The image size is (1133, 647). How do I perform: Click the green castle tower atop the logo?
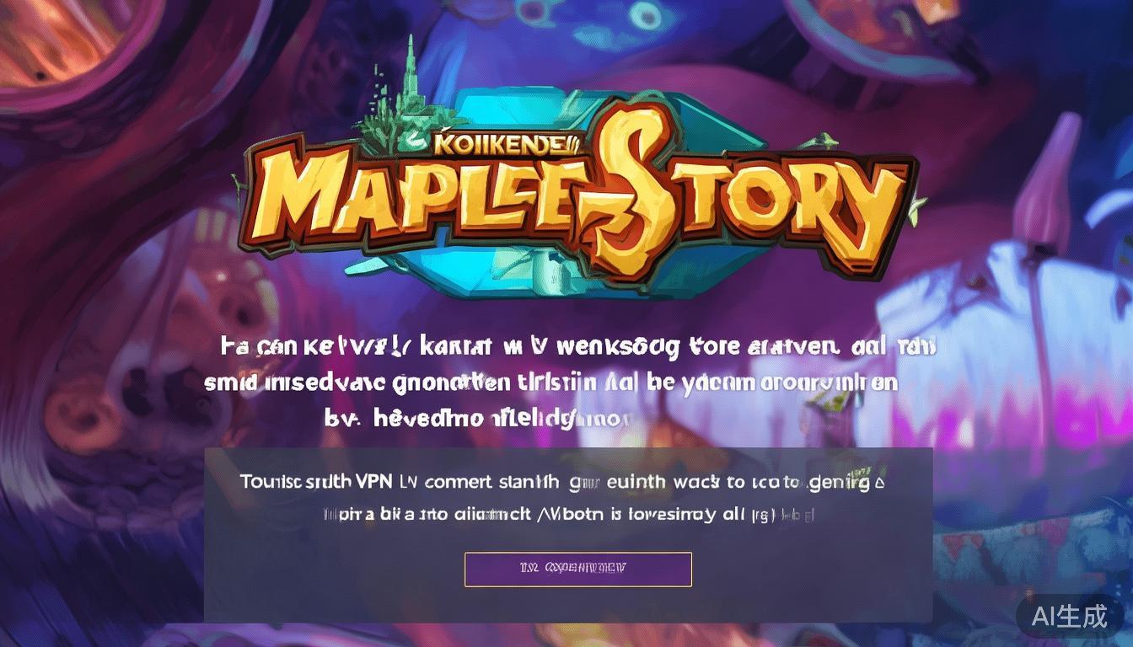tap(411, 80)
